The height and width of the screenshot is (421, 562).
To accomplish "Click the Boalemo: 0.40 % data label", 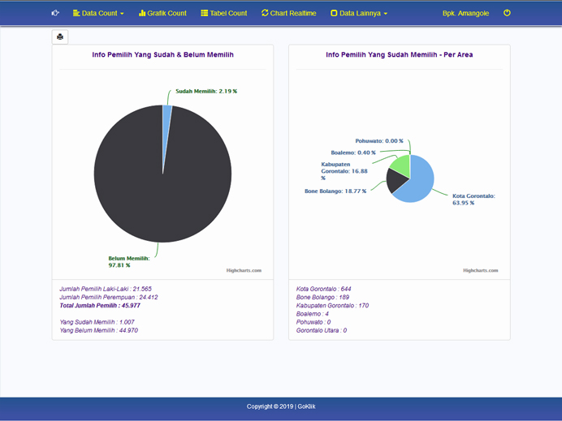I will pyautogui.click(x=353, y=153).
